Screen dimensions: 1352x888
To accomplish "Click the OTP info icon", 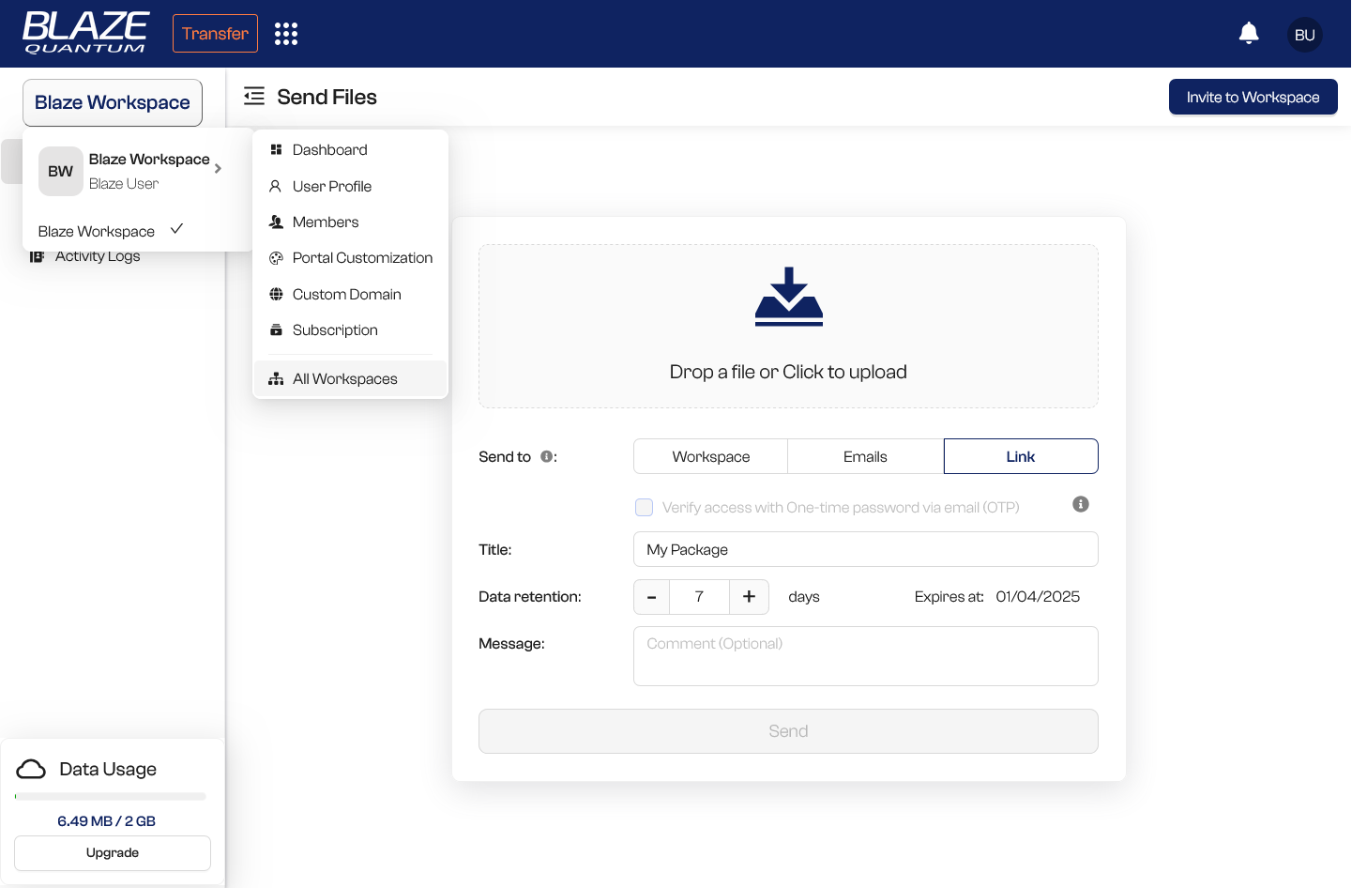I will tap(1081, 504).
